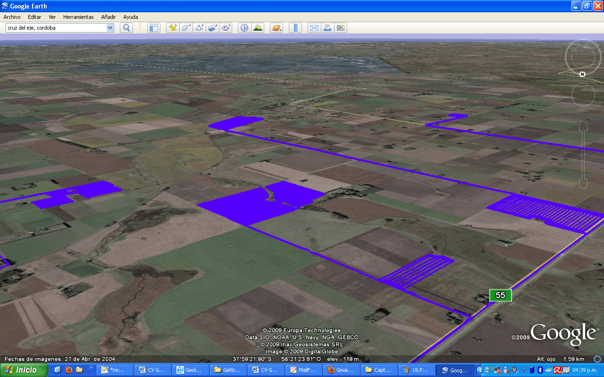
Task: Open the Añadir menu
Action: (109, 17)
